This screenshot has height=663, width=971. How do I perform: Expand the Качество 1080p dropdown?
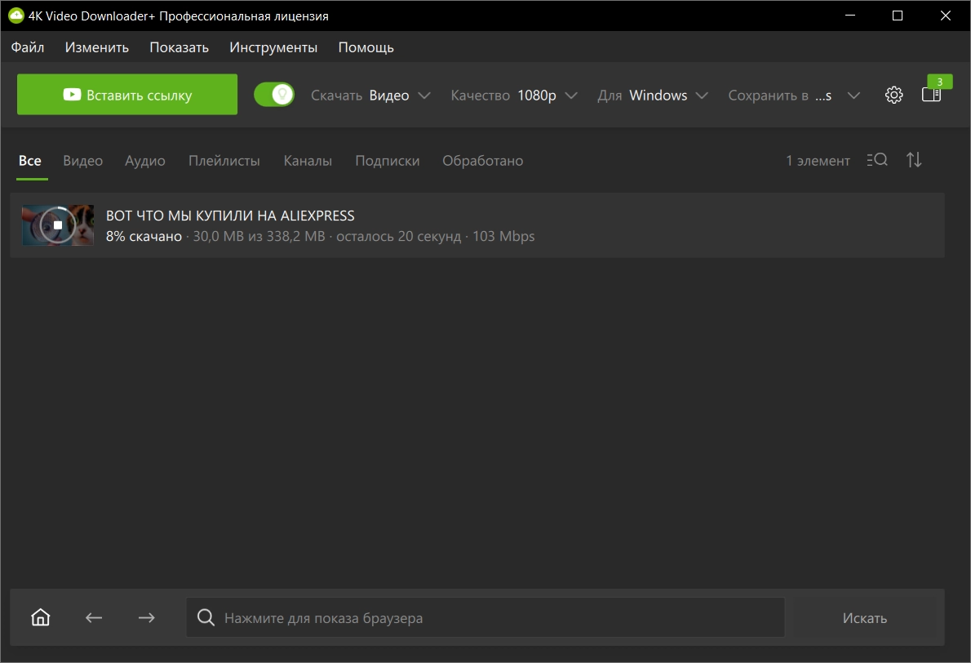click(x=514, y=96)
